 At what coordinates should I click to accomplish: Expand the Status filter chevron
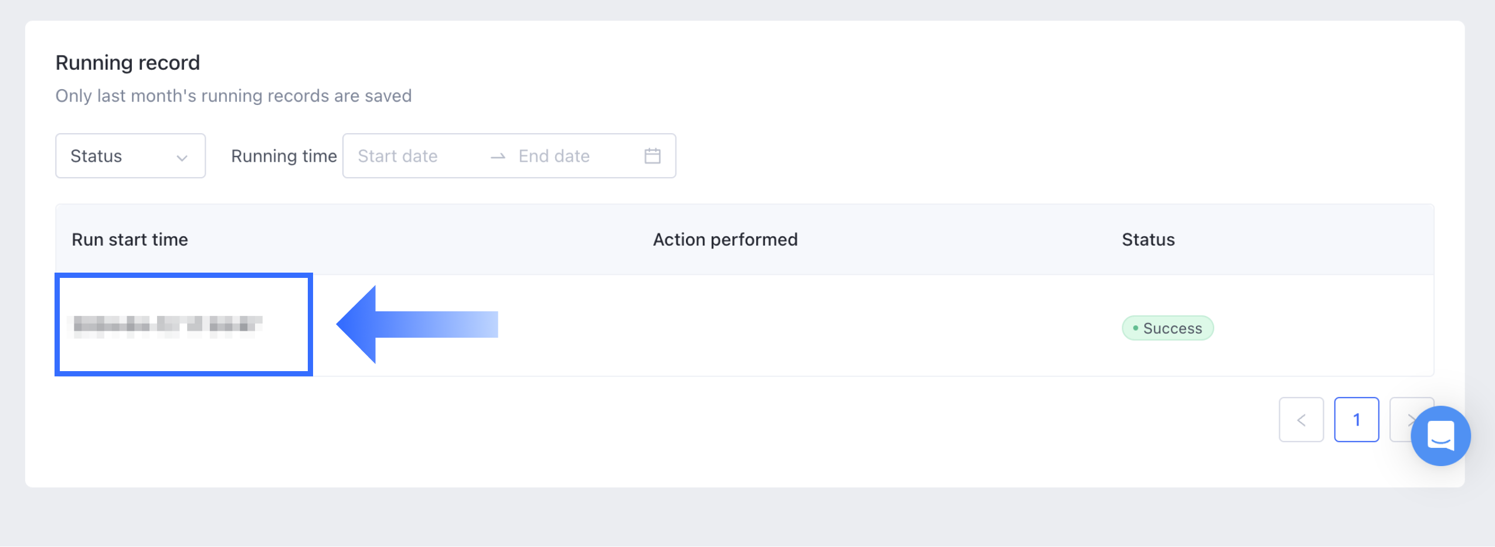pos(182,157)
